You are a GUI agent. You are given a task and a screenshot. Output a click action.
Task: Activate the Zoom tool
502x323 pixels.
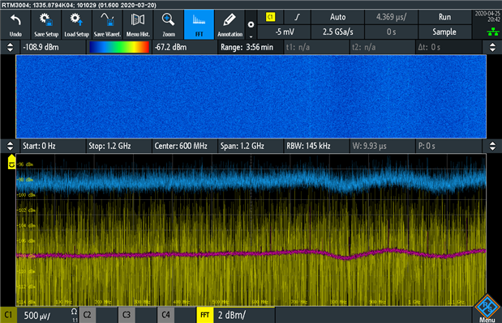169,24
